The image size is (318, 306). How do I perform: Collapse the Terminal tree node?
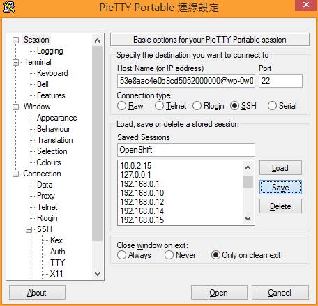pyautogui.click(x=15, y=62)
